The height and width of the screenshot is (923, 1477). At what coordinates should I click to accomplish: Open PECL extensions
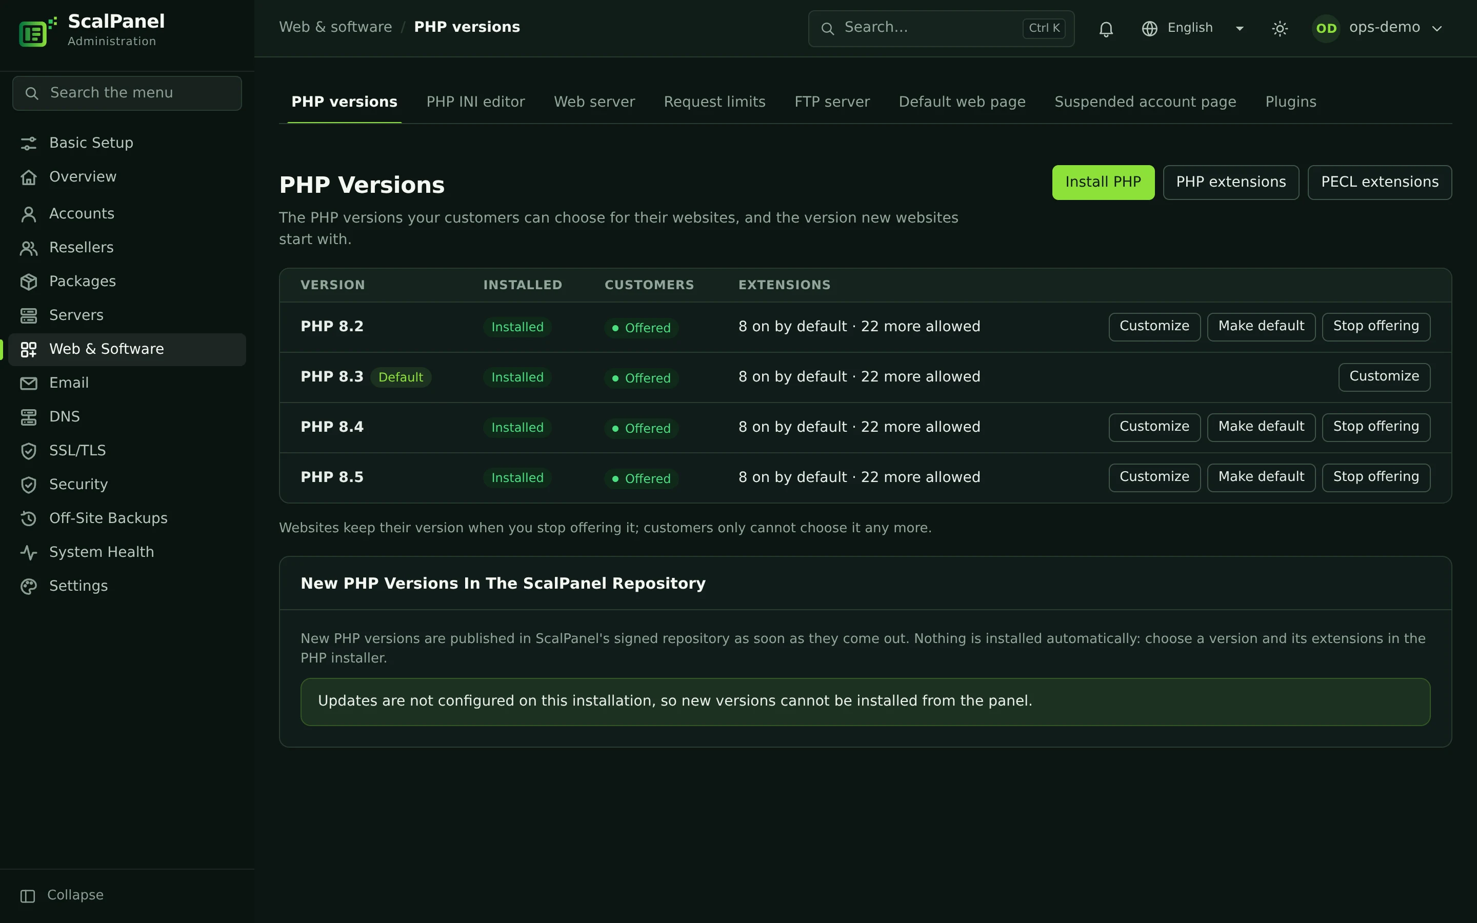tap(1380, 183)
